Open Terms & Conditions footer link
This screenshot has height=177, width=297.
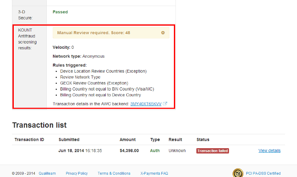pyautogui.click(x=114, y=173)
